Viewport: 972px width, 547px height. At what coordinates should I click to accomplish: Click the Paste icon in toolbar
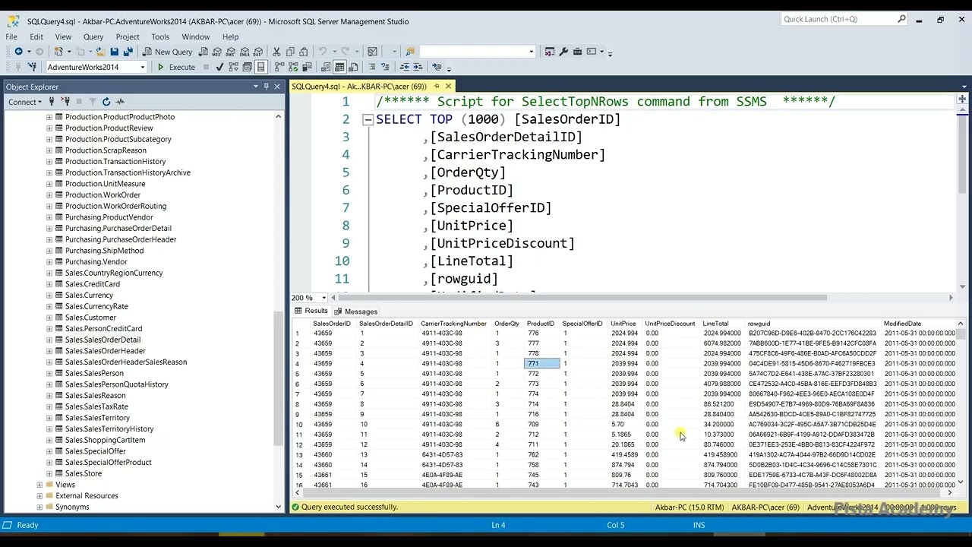point(304,52)
